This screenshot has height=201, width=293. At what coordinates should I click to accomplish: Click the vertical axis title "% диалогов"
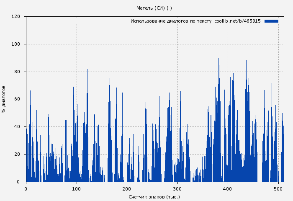[x=4, y=99]
